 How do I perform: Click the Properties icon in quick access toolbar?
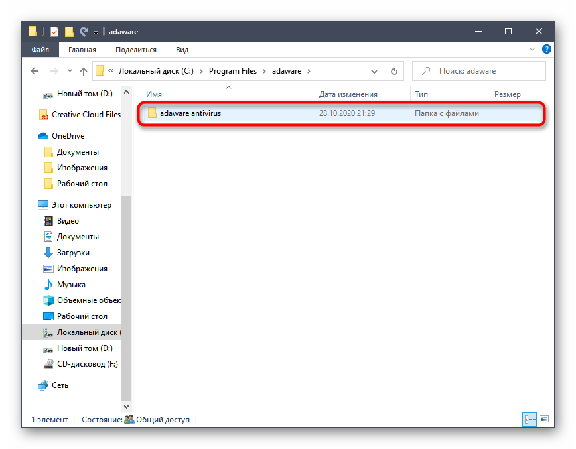tap(54, 31)
